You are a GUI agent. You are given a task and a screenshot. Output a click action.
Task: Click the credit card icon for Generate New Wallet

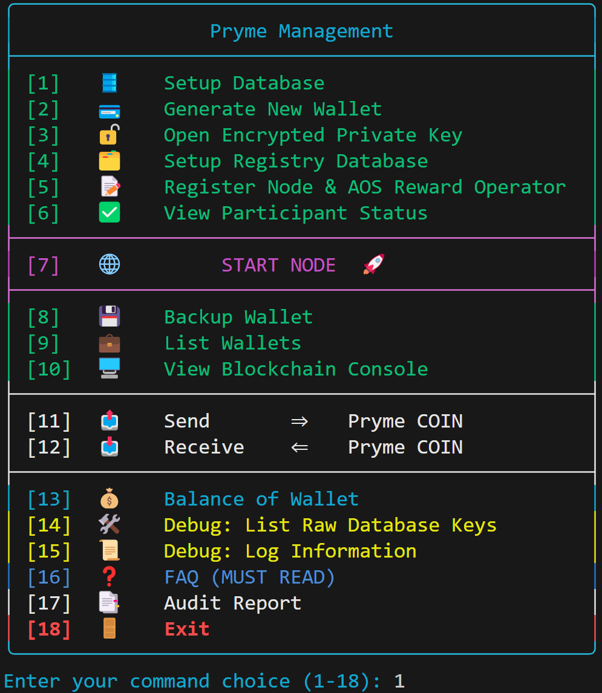[x=110, y=109]
